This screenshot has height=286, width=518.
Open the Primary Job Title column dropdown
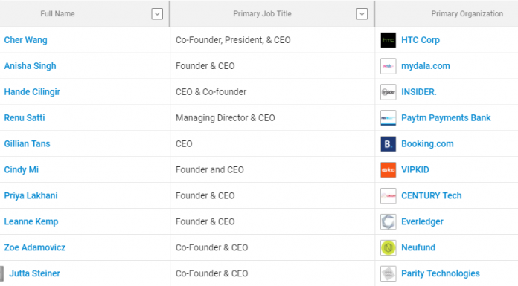coord(362,14)
